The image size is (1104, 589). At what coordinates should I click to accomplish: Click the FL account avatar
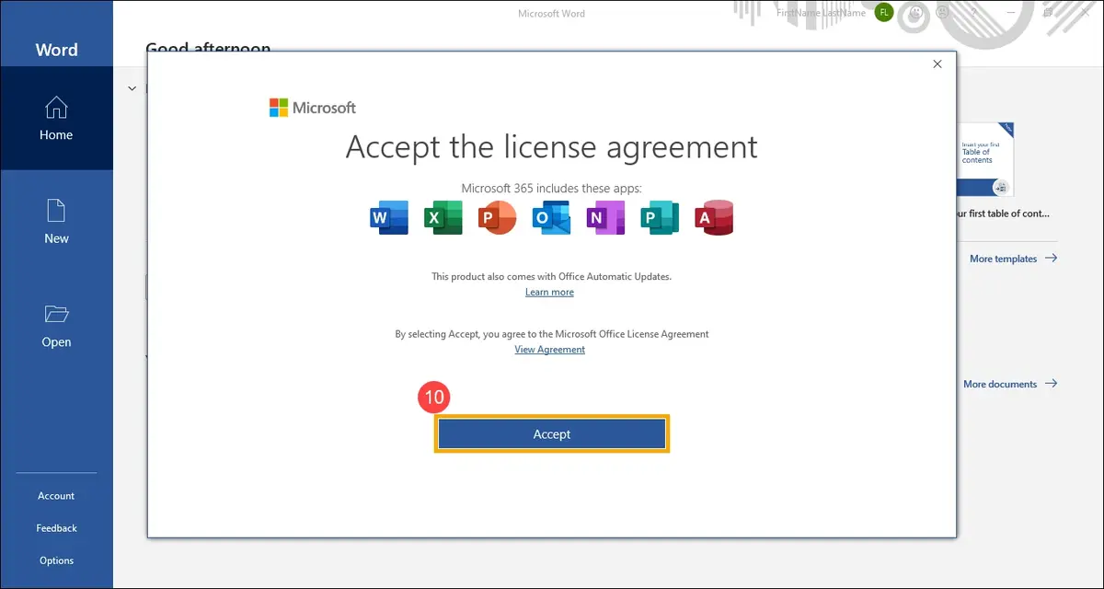(x=883, y=13)
